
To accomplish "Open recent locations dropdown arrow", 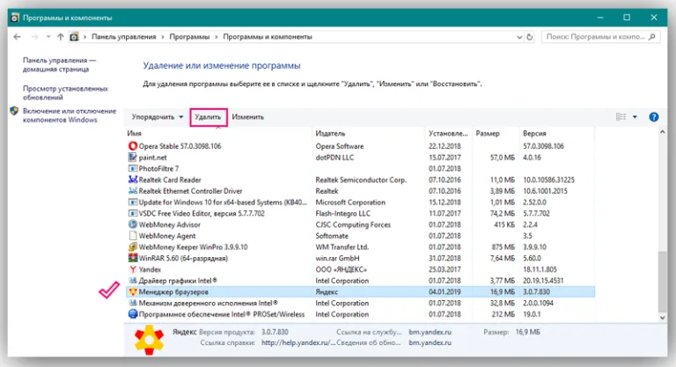I will [48, 37].
